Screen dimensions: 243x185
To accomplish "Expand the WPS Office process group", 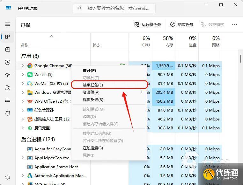I will [x=23, y=101].
